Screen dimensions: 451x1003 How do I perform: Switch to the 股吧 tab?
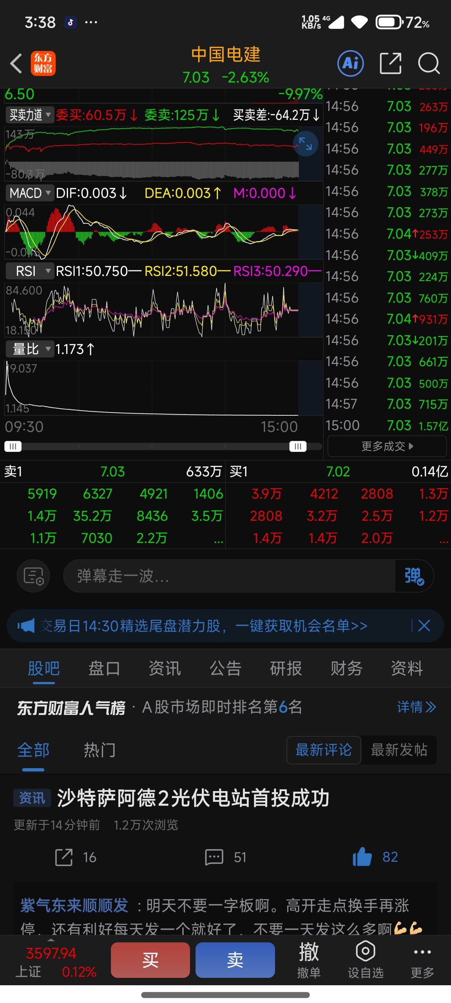(44, 668)
